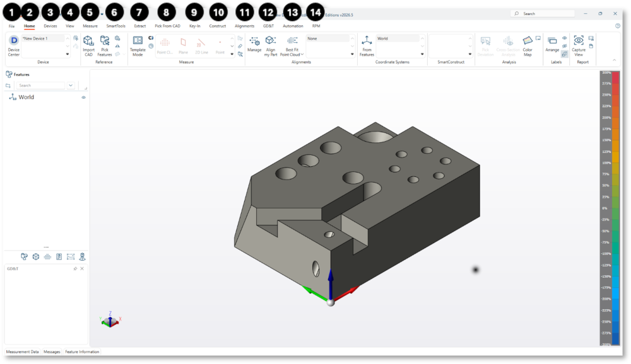Expand the Features search dropdown arrow
Screen dimensions: 631x364
click(x=71, y=86)
